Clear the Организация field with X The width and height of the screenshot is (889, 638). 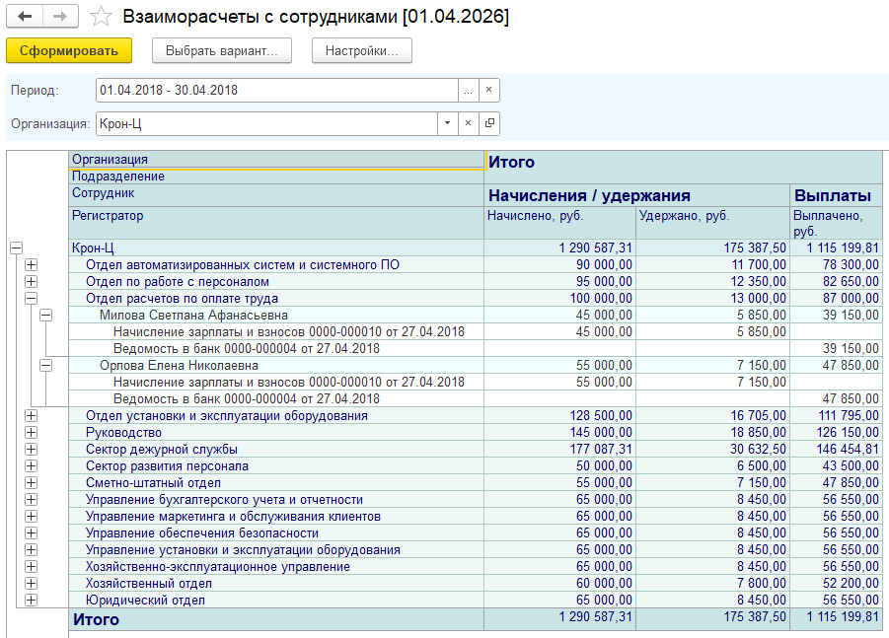469,123
